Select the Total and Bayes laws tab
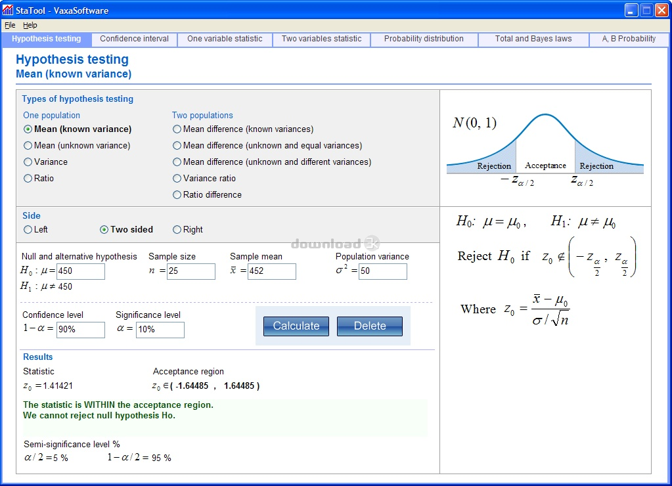Screen dimensions: 672x486 coord(533,39)
